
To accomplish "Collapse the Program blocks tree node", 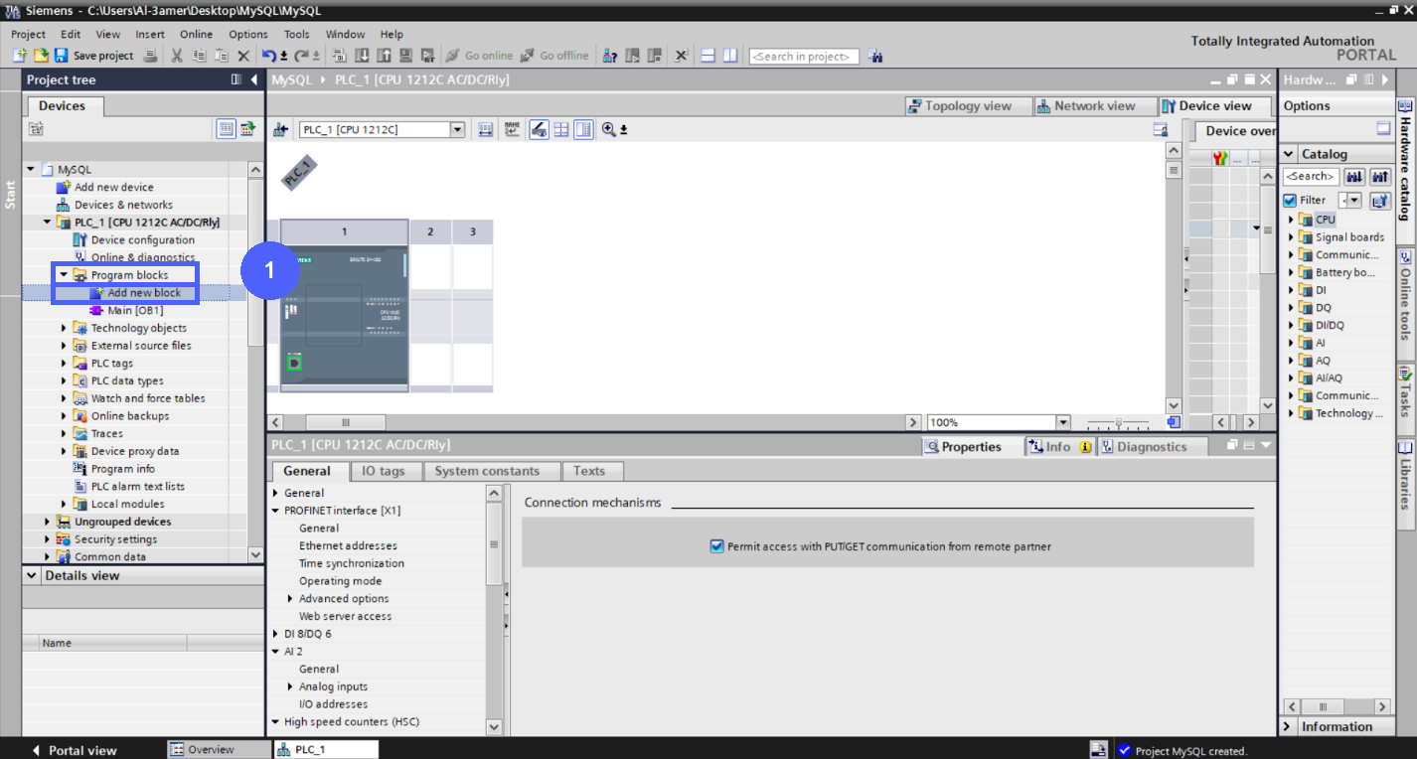I will point(64,274).
